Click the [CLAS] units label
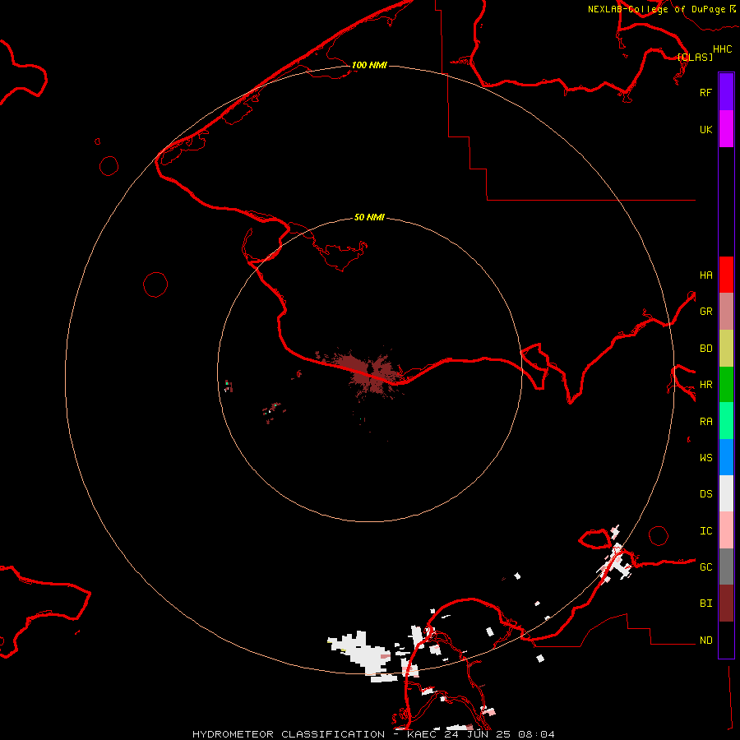The width and height of the screenshot is (740, 740). point(695,57)
